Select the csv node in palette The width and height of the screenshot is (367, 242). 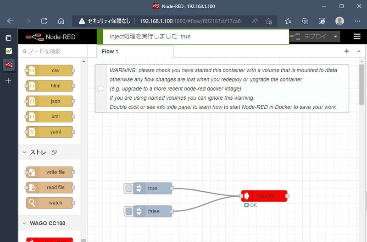pyautogui.click(x=50, y=70)
